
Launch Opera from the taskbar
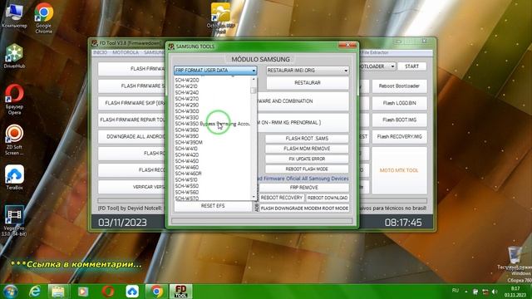(108, 292)
